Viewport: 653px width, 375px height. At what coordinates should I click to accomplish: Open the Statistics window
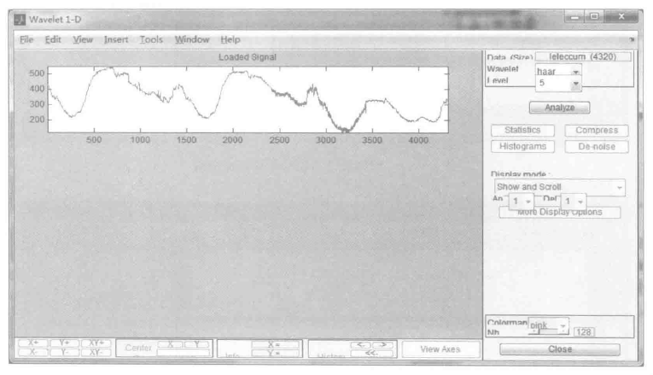522,131
